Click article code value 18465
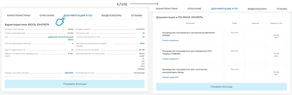Viewport: 292px width, 95px height. point(71,29)
